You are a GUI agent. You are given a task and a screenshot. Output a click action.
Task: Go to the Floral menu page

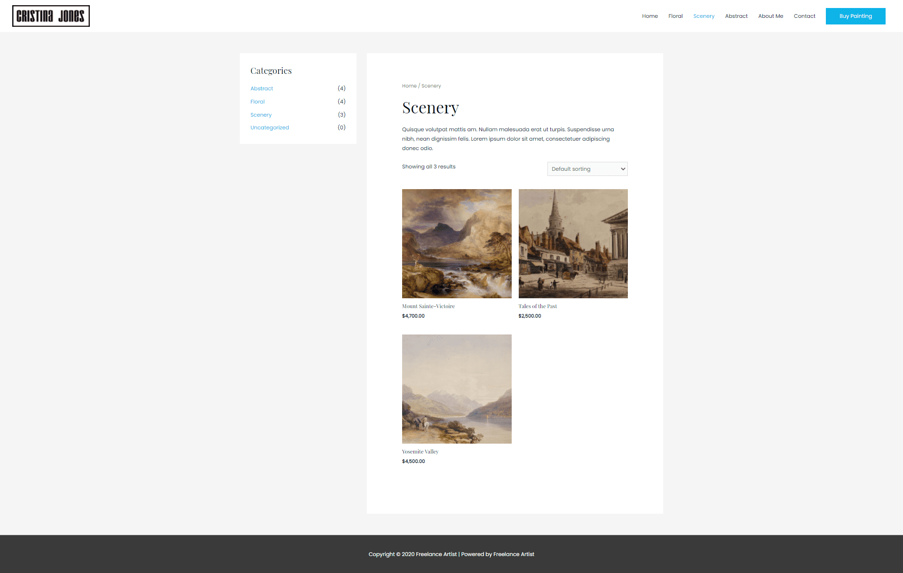(675, 16)
